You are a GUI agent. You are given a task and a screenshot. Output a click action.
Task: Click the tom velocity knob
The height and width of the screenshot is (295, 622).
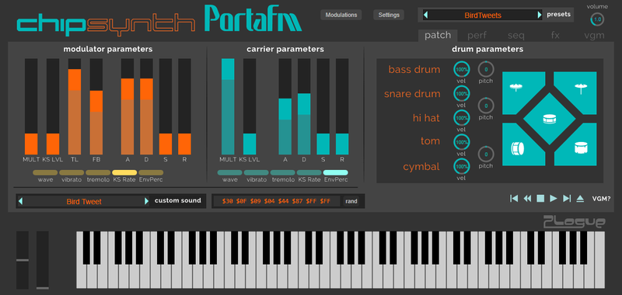[461, 142]
